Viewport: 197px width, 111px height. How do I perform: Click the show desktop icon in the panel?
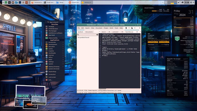pos(166,2)
